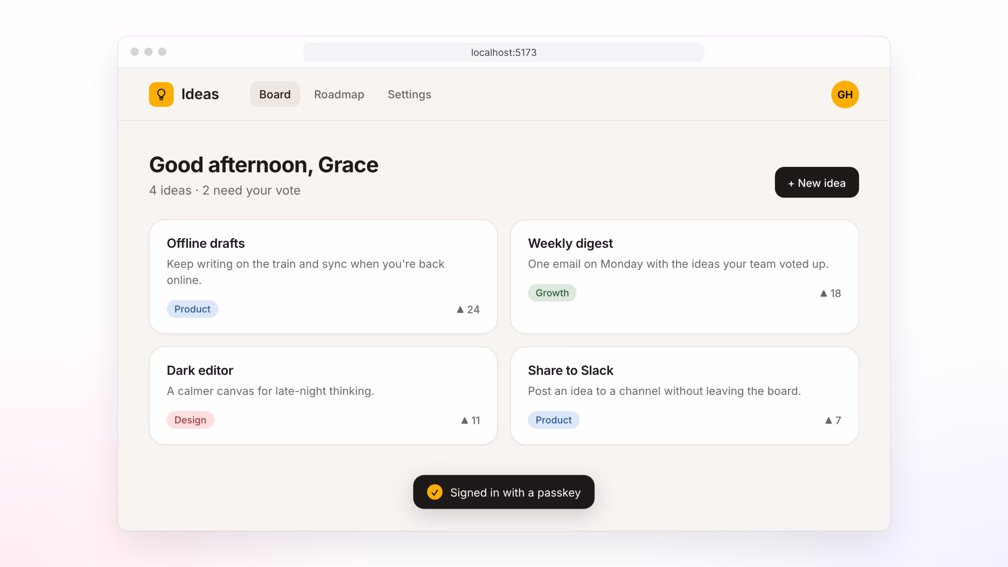Click the checkmark icon in the passkey toast
Image resolution: width=1008 pixels, height=567 pixels.
(x=434, y=492)
